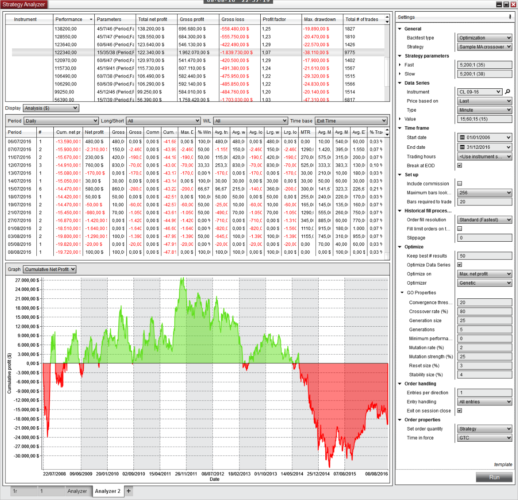Open the data series Type dropdown
The height and width of the screenshot is (500, 518).
pyautogui.click(x=485, y=110)
